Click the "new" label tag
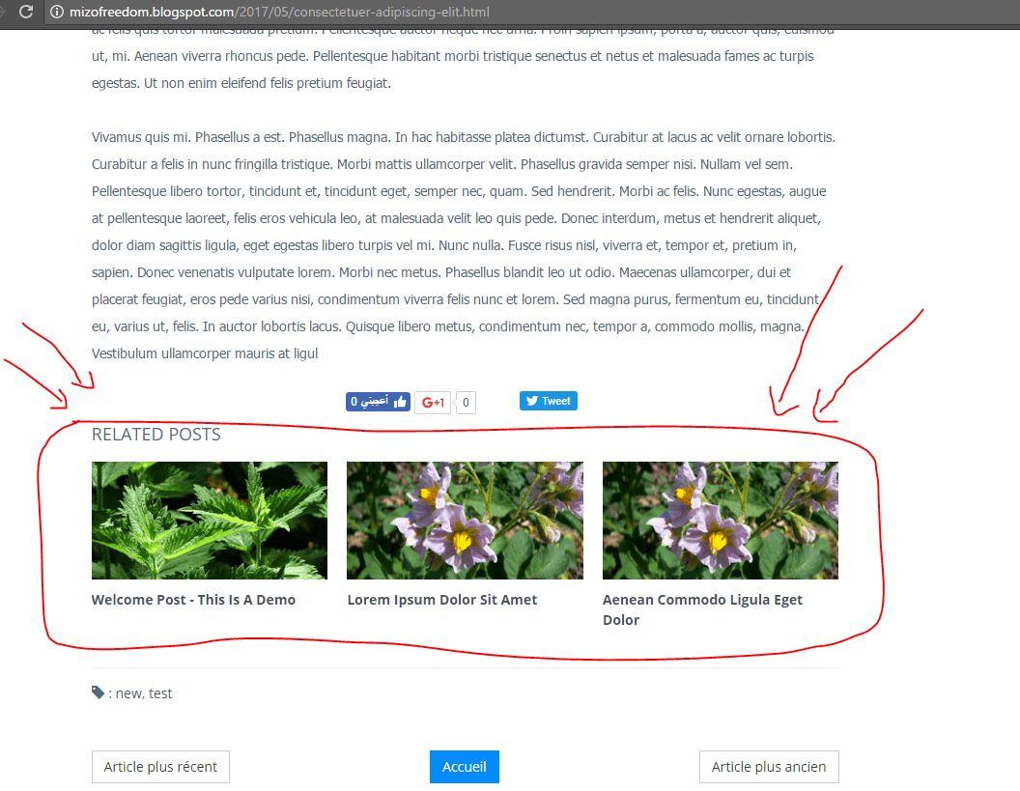This screenshot has width=1020, height=791. point(128,693)
